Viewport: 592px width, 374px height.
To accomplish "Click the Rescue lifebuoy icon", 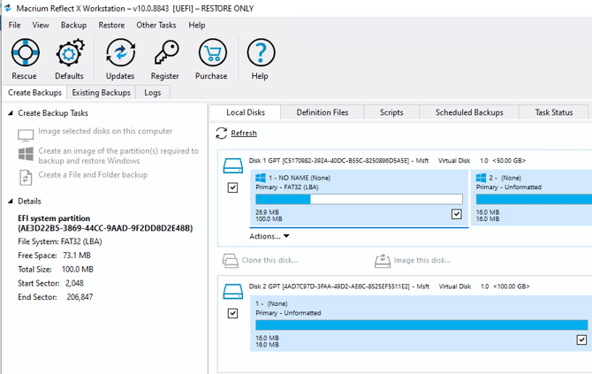I will [25, 55].
